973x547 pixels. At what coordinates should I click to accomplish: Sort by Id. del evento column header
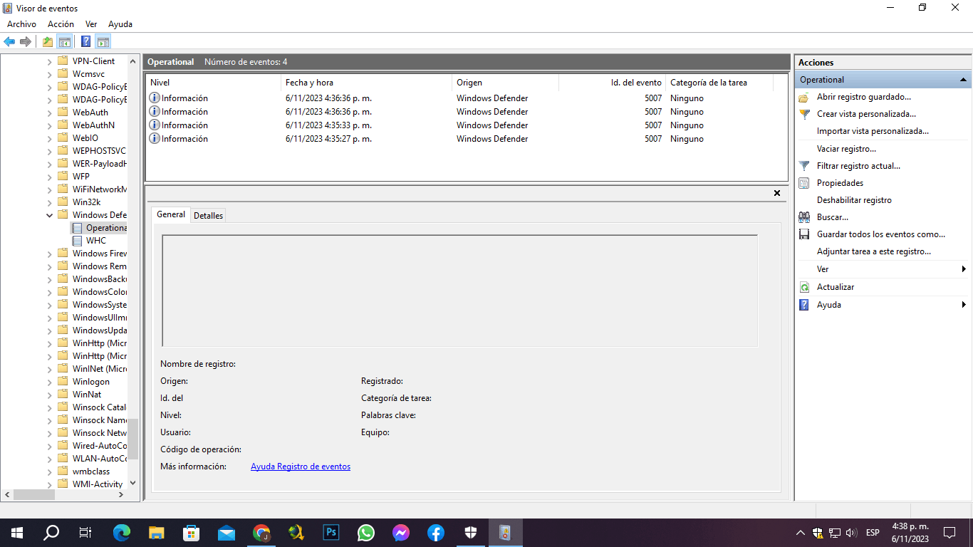tap(612, 83)
